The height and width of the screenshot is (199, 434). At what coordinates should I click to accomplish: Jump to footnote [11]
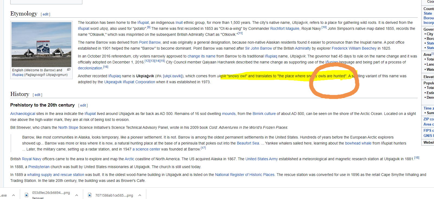click(240, 33)
